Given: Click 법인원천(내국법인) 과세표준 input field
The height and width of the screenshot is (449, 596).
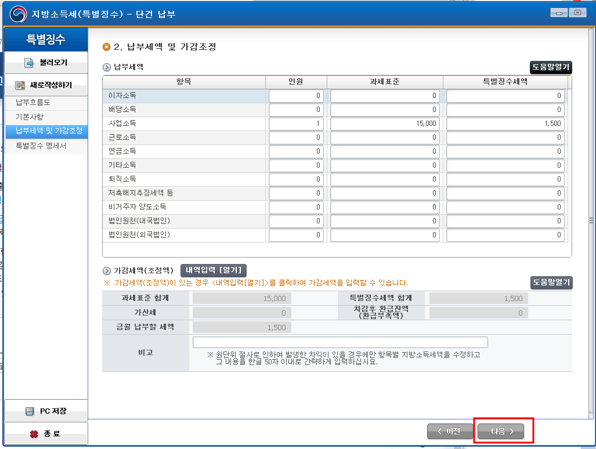Looking at the screenshot, I should click(385, 222).
